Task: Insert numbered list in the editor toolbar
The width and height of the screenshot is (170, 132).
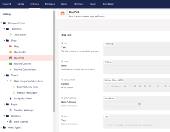Action: tap(158, 86)
